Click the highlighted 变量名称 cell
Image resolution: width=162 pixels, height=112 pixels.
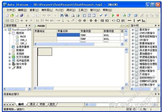68,35
